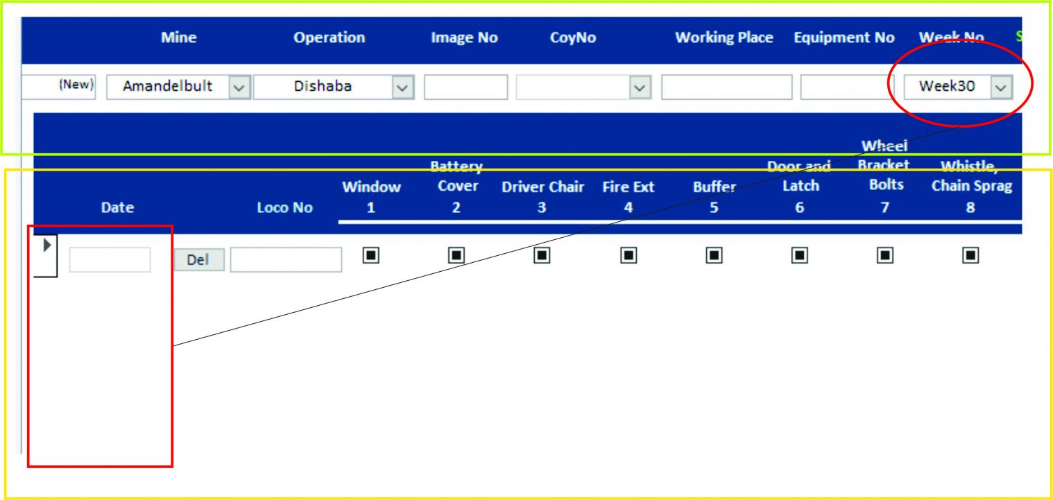The height and width of the screenshot is (500, 1053).
Task: Toggle the Buffer 5 checkbox
Action: tap(714, 256)
